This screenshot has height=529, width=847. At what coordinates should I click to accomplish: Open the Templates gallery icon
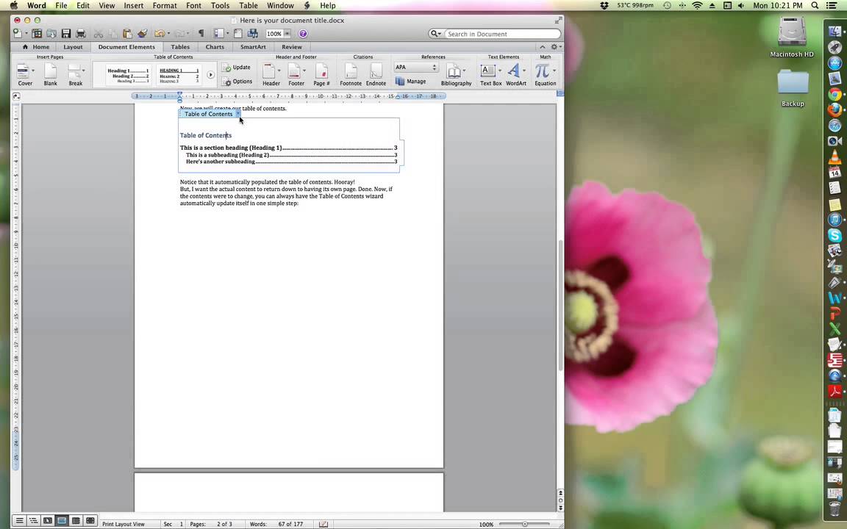[x=37, y=34]
